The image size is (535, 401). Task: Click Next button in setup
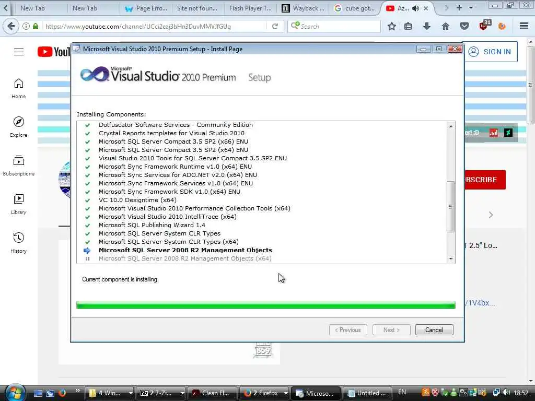(x=391, y=330)
